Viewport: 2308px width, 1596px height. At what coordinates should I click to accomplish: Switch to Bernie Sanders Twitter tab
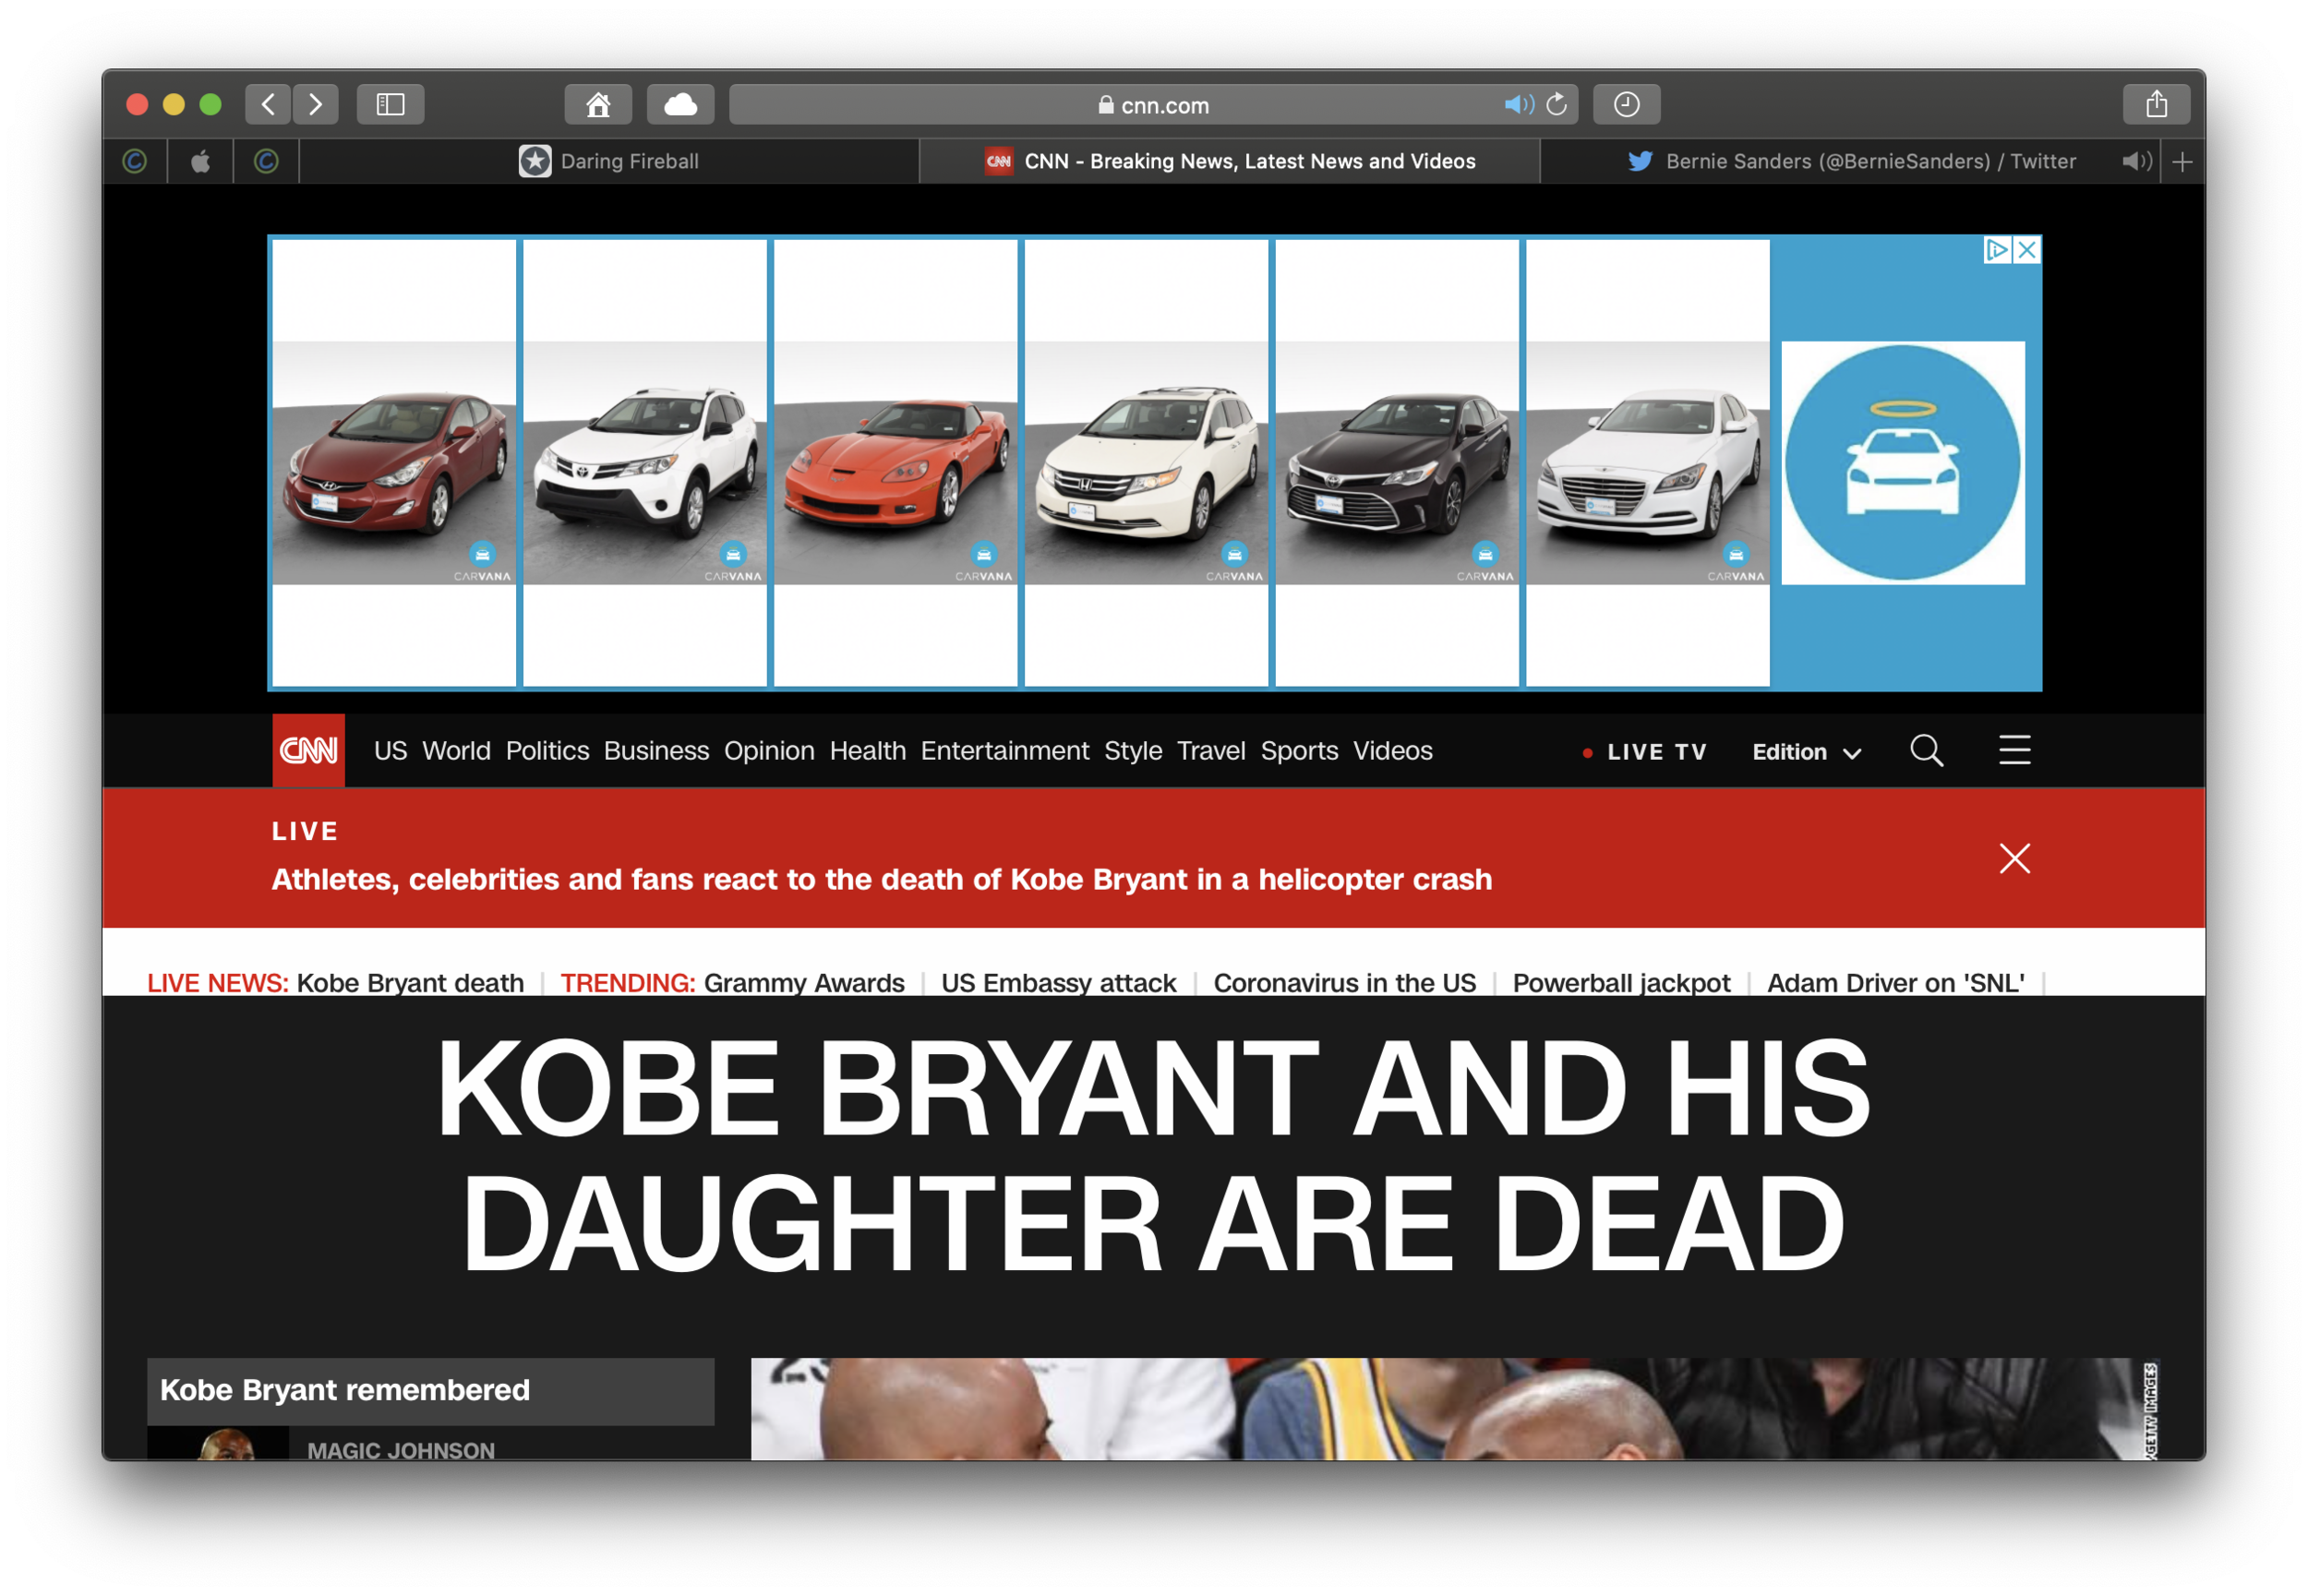click(x=1850, y=161)
